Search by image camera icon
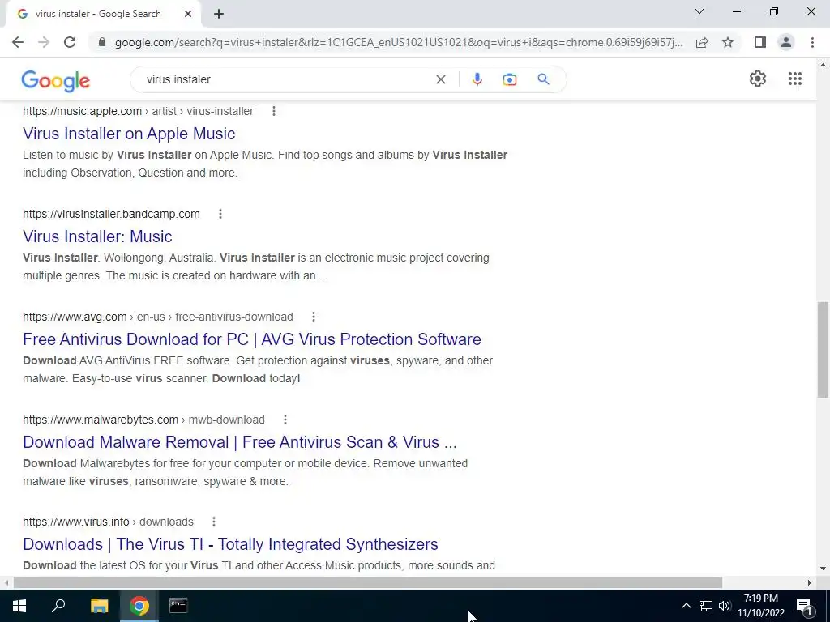Screen dimensions: 830x622 tap(509, 79)
